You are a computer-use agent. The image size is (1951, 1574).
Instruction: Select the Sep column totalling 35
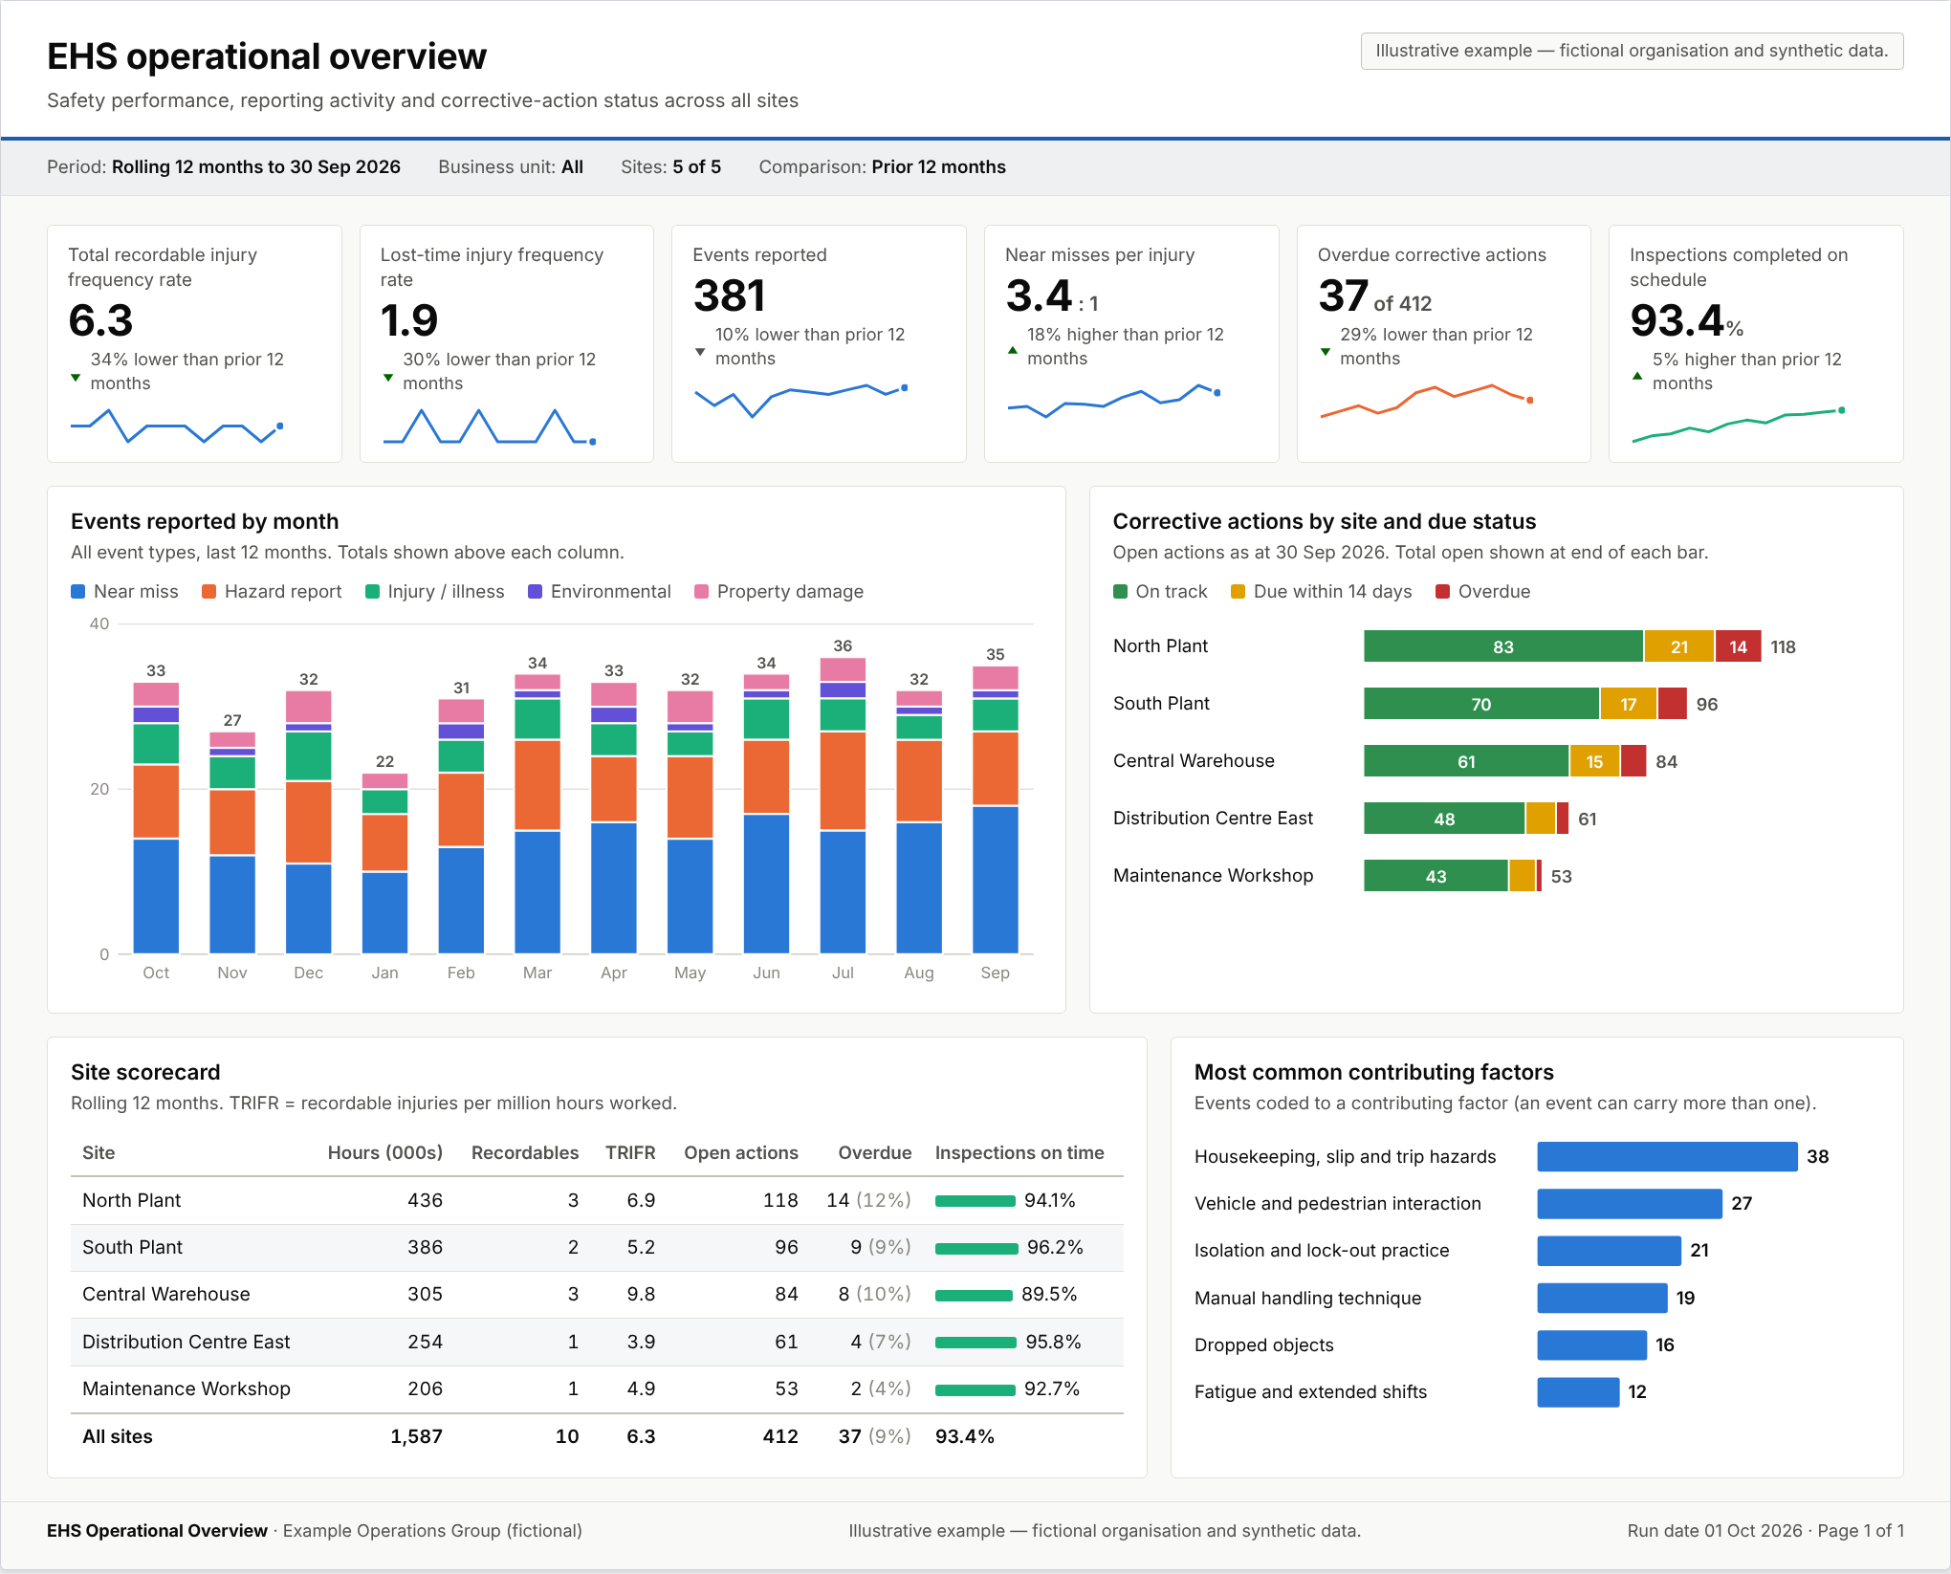click(x=996, y=809)
